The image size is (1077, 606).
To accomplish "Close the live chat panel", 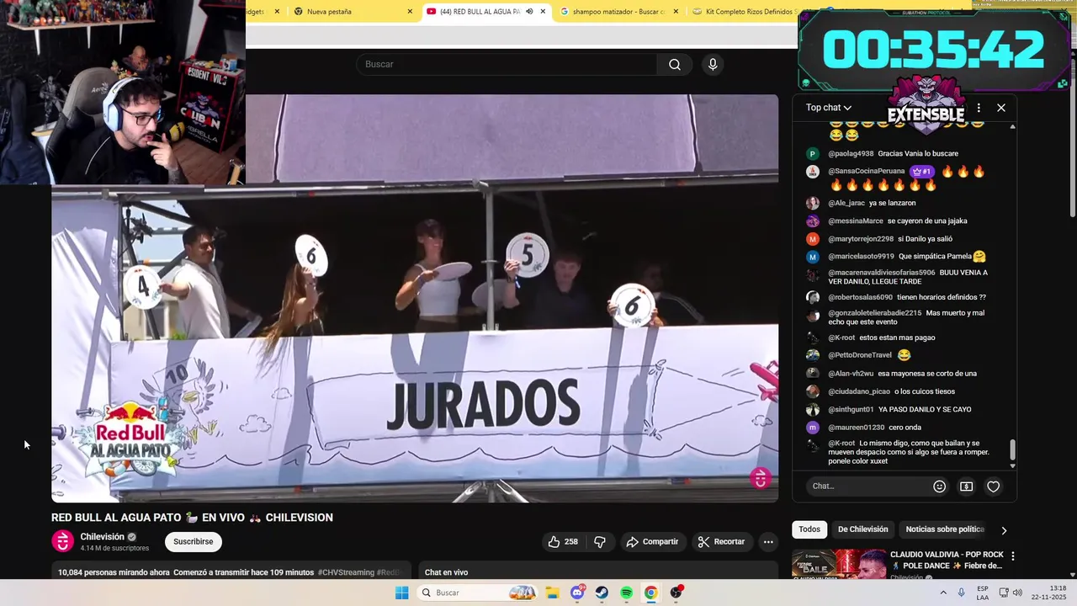I will pyautogui.click(x=1001, y=108).
